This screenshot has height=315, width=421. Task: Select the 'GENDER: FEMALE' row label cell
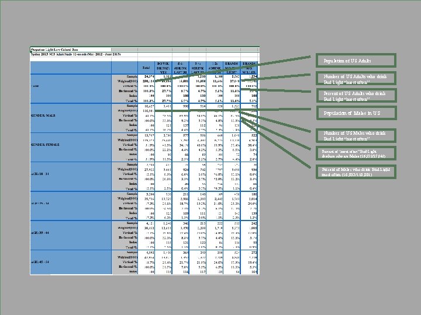(x=71, y=147)
